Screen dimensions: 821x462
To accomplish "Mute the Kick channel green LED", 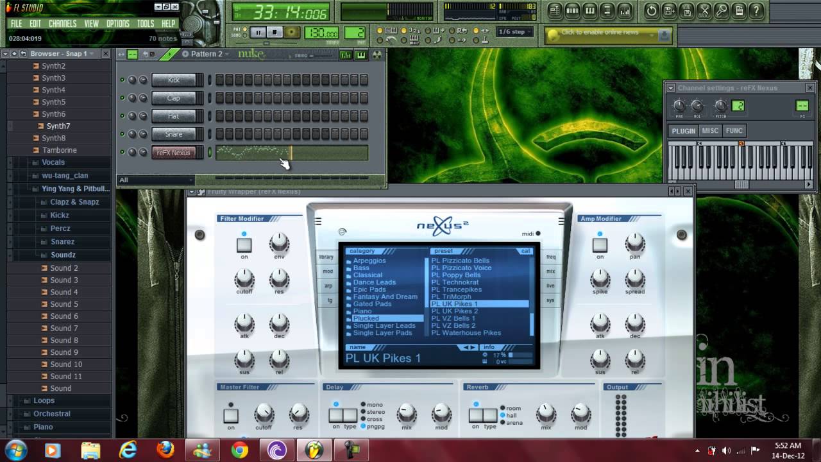I will (122, 80).
